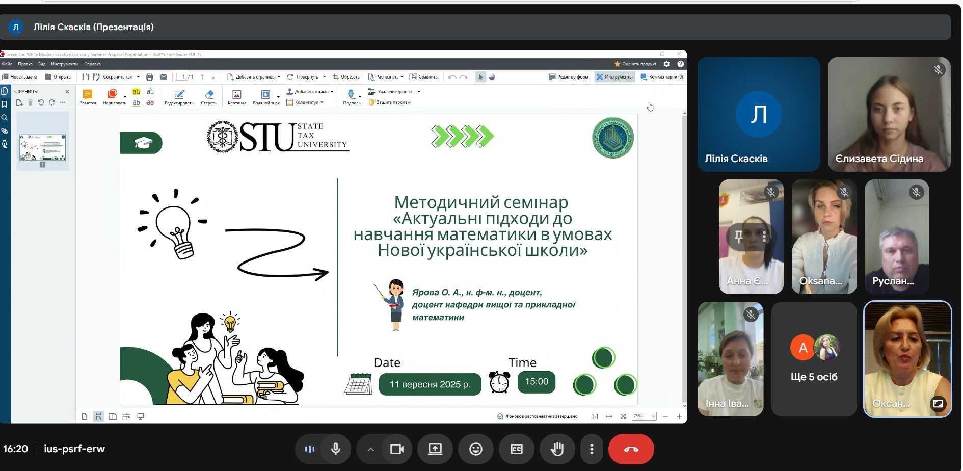Select the insert text markup tool
Screen dimensions: 963x471
(150, 92)
